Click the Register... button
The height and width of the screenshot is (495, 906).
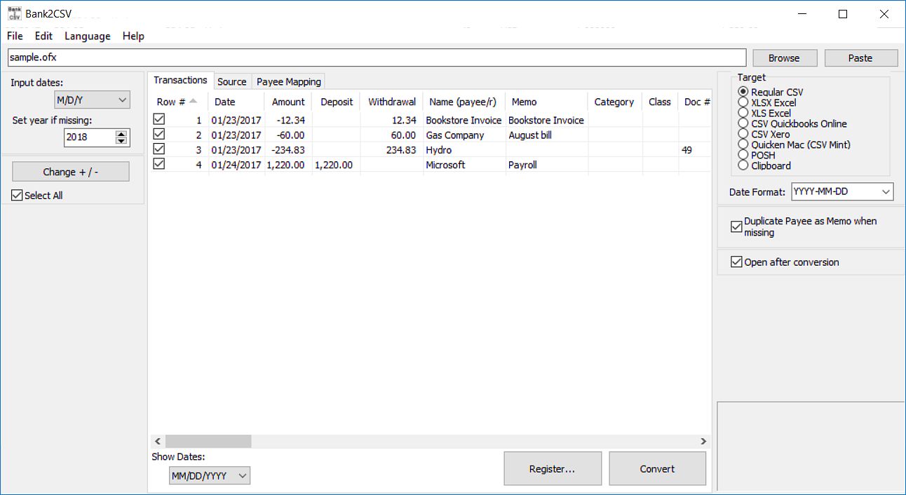(553, 469)
